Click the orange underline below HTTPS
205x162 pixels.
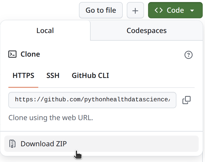23,87
